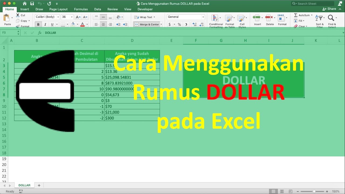Increase the cell indent
This screenshot has width=345, height=194.
(125, 25)
